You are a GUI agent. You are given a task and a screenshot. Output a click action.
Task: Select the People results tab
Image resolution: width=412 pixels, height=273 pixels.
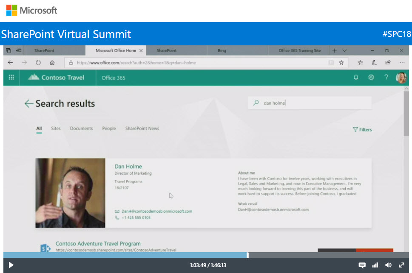[x=109, y=128]
